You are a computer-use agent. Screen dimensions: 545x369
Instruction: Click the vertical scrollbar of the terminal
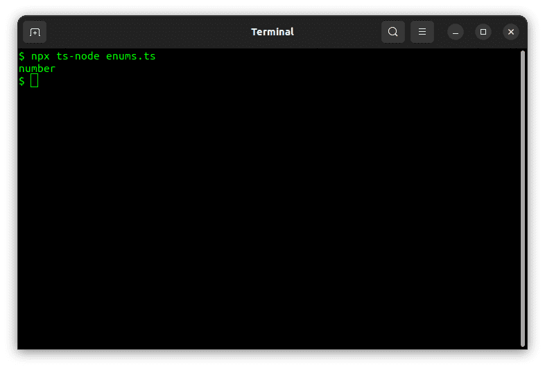(522, 199)
